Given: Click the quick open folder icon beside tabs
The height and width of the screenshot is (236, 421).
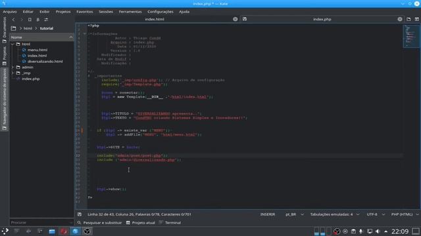Looking at the screenshot, I should coord(409,19).
